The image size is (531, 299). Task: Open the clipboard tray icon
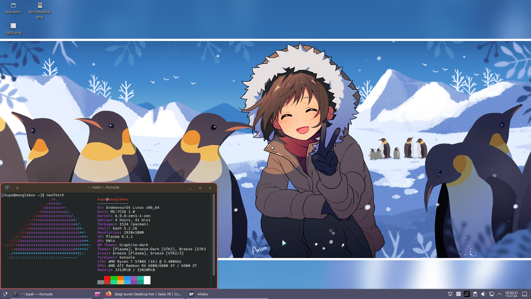(x=475, y=294)
